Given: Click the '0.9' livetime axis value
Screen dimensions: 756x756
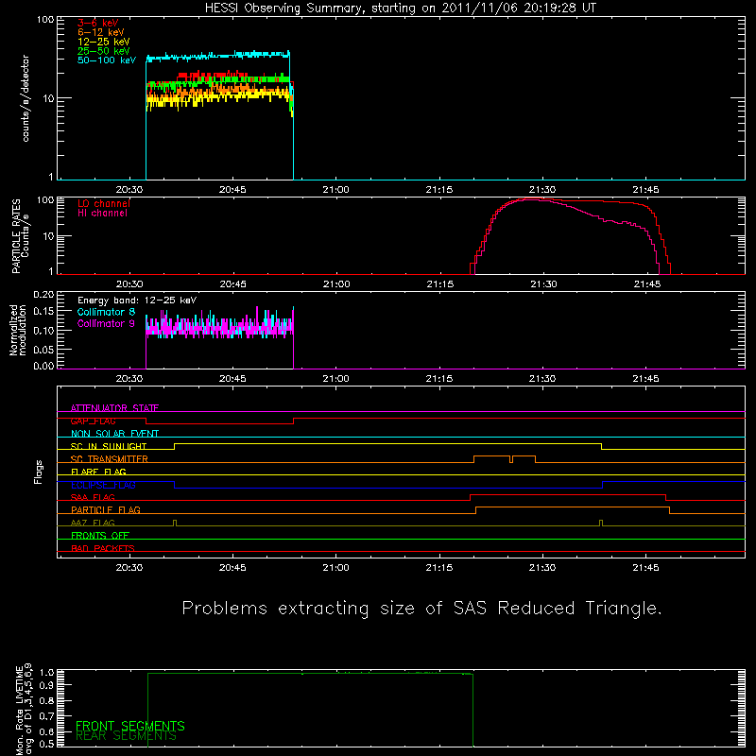Looking at the screenshot, I should (x=47, y=684).
